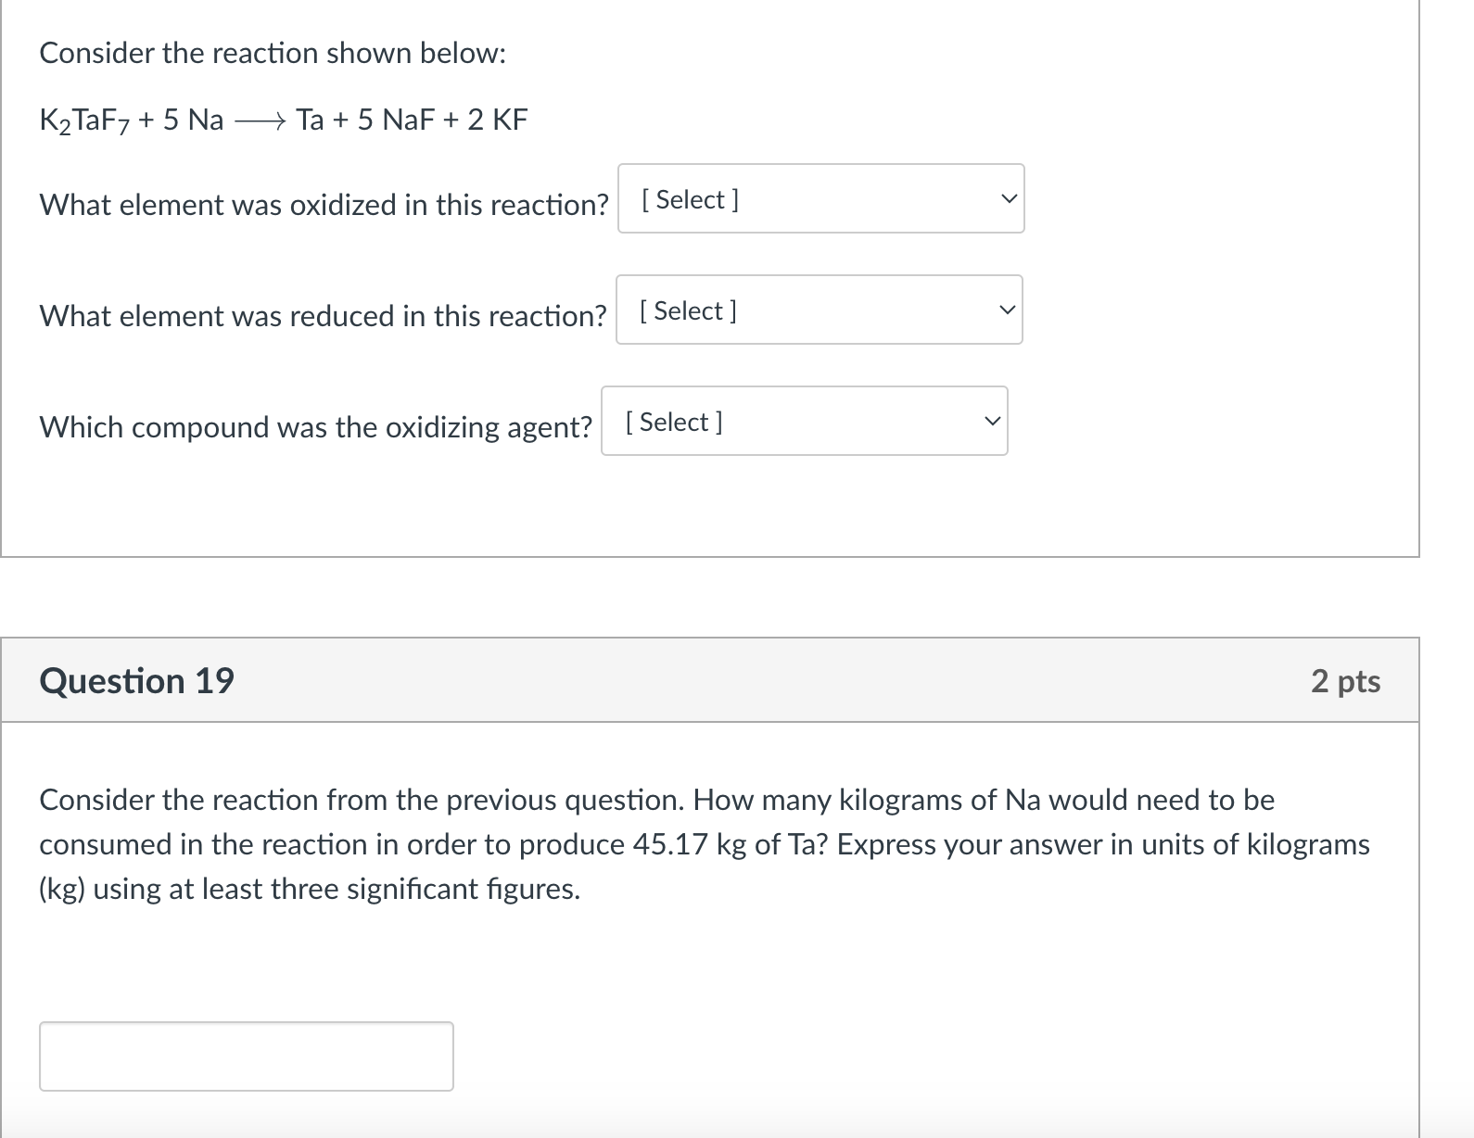The width and height of the screenshot is (1474, 1138).
Task: Click the [Select] placeholder text for oxidizing agent
Action: pos(673,422)
